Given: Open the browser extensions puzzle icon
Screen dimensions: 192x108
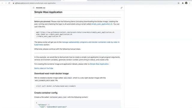Looking at the screenshot, I should click(183, 3).
